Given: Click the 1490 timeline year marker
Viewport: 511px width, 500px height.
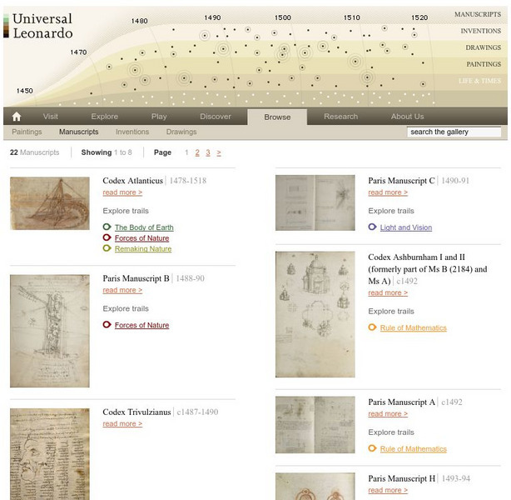Looking at the screenshot, I should click(x=212, y=17).
